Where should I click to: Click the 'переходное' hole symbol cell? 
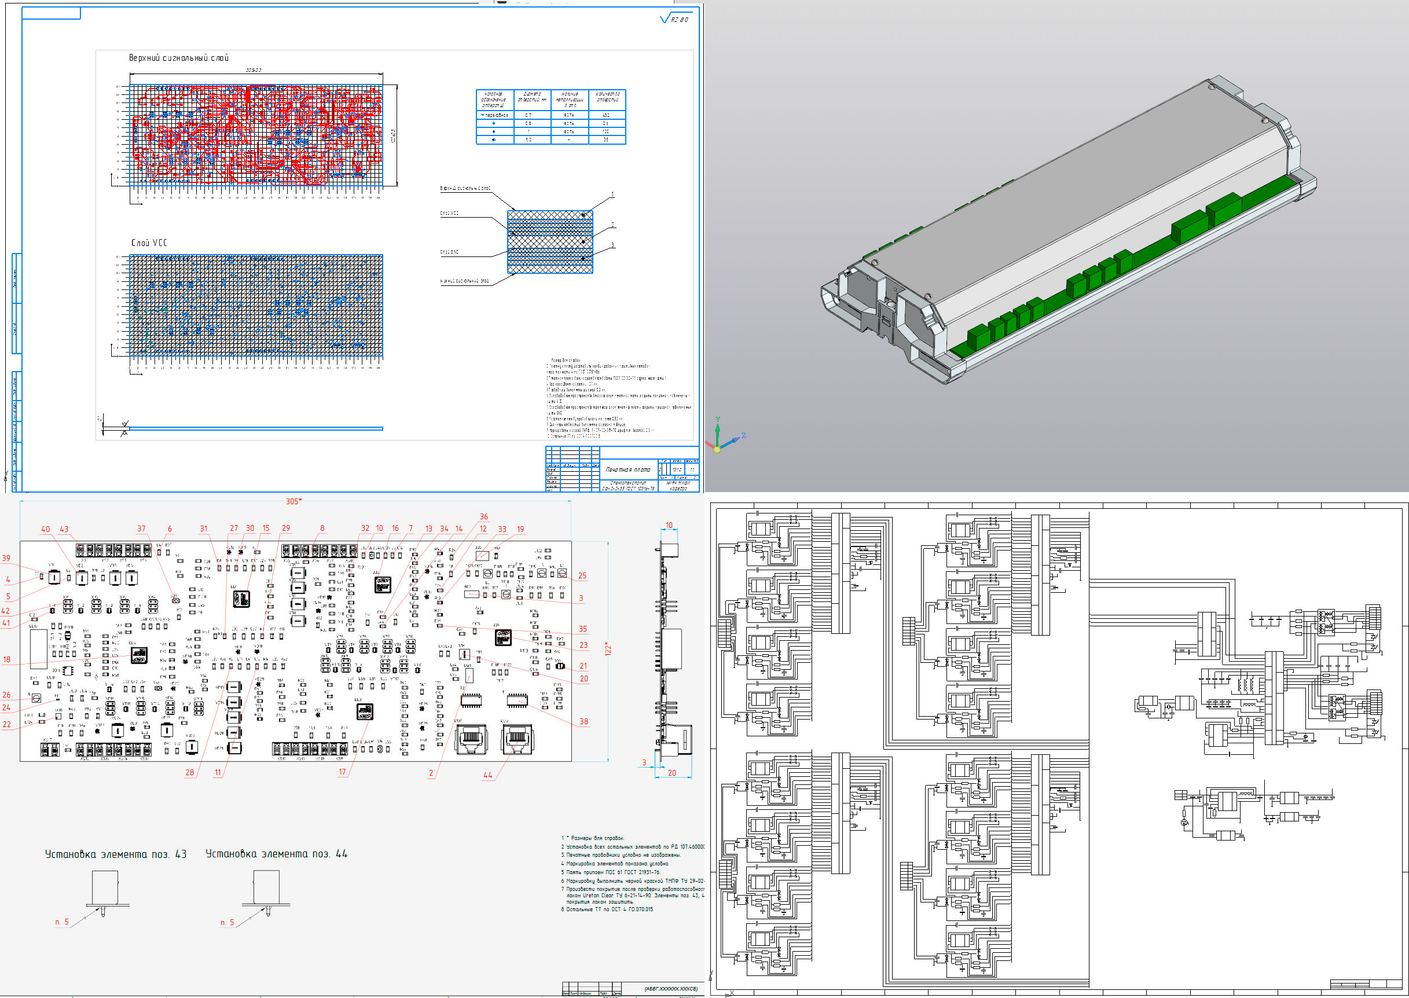pos(496,115)
